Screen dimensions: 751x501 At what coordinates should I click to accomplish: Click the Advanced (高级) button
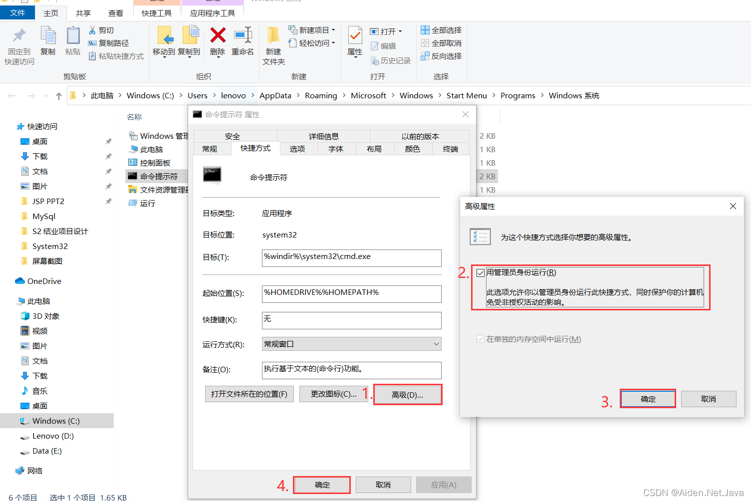pyautogui.click(x=407, y=395)
